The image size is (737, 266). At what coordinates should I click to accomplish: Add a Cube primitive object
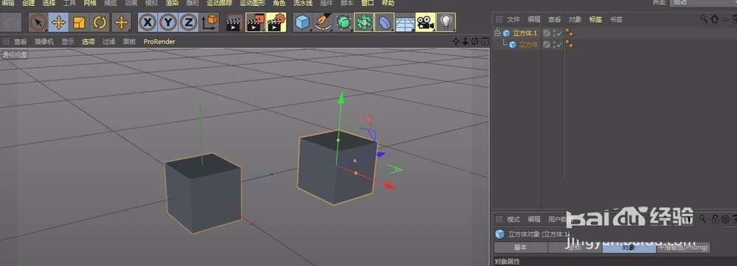tap(303, 23)
